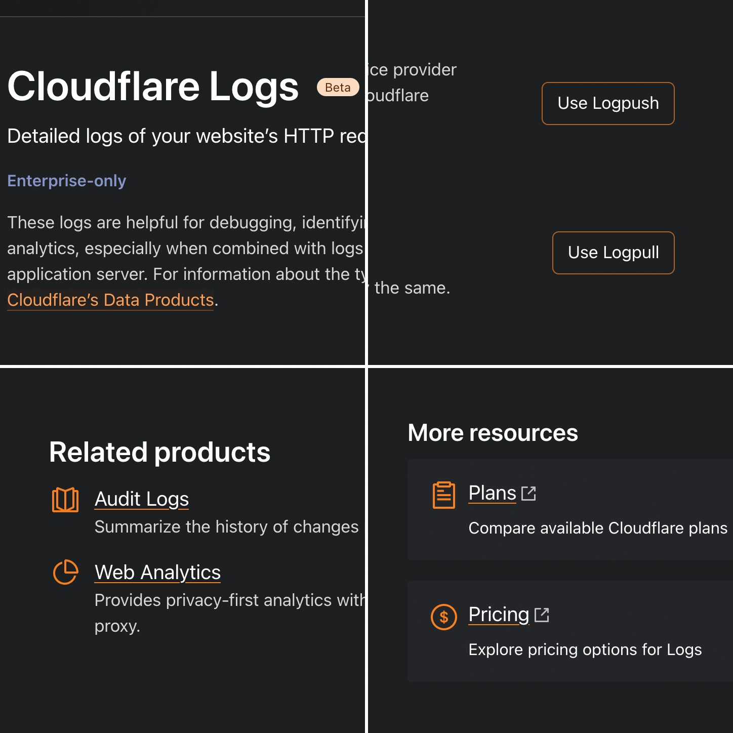Click the Cloudflare Logs page title
This screenshot has width=733, height=733.
152,87
